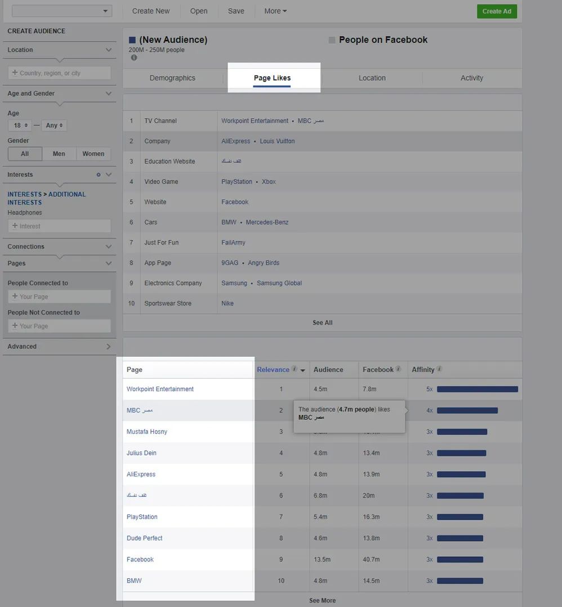Viewport: 562px width, 607px height.
Task: Click Angry Birds in App Page row
Action: point(264,263)
